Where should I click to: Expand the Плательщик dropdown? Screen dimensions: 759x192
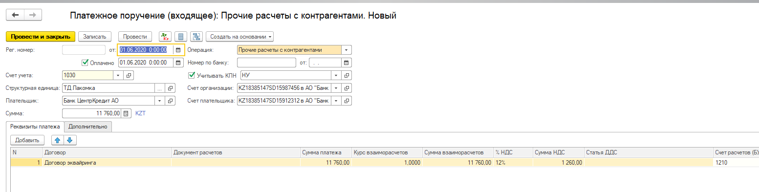pos(159,101)
